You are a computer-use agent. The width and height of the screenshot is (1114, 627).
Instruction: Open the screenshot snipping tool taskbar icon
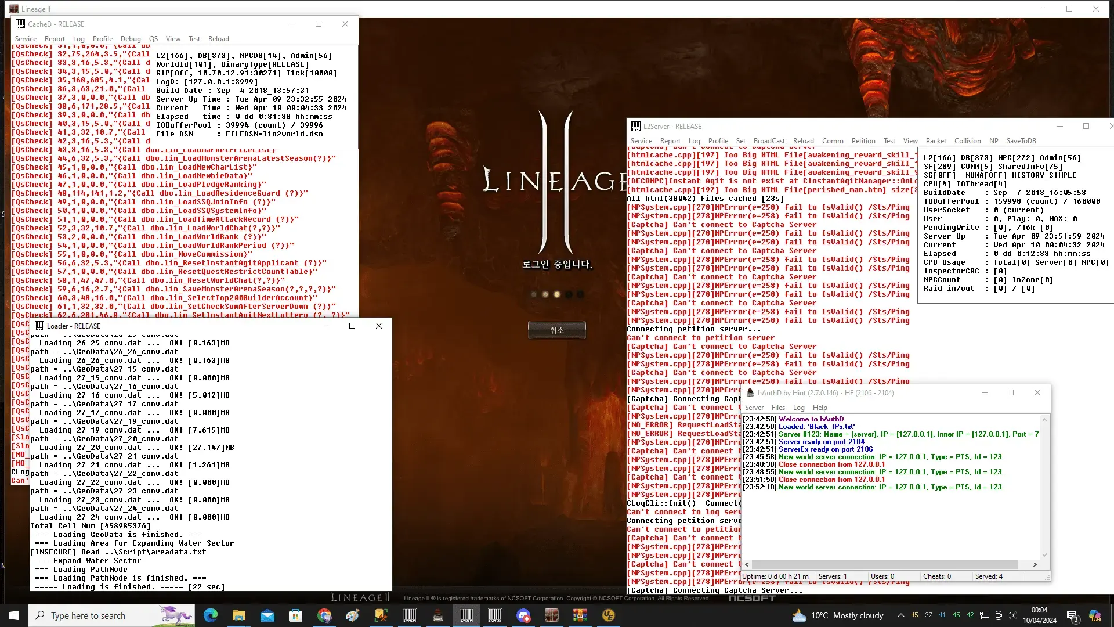(x=381, y=615)
